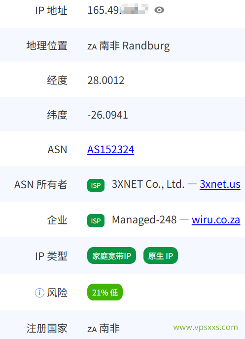
Task: Click the partially masked IP 165.49
Action: (x=118, y=10)
